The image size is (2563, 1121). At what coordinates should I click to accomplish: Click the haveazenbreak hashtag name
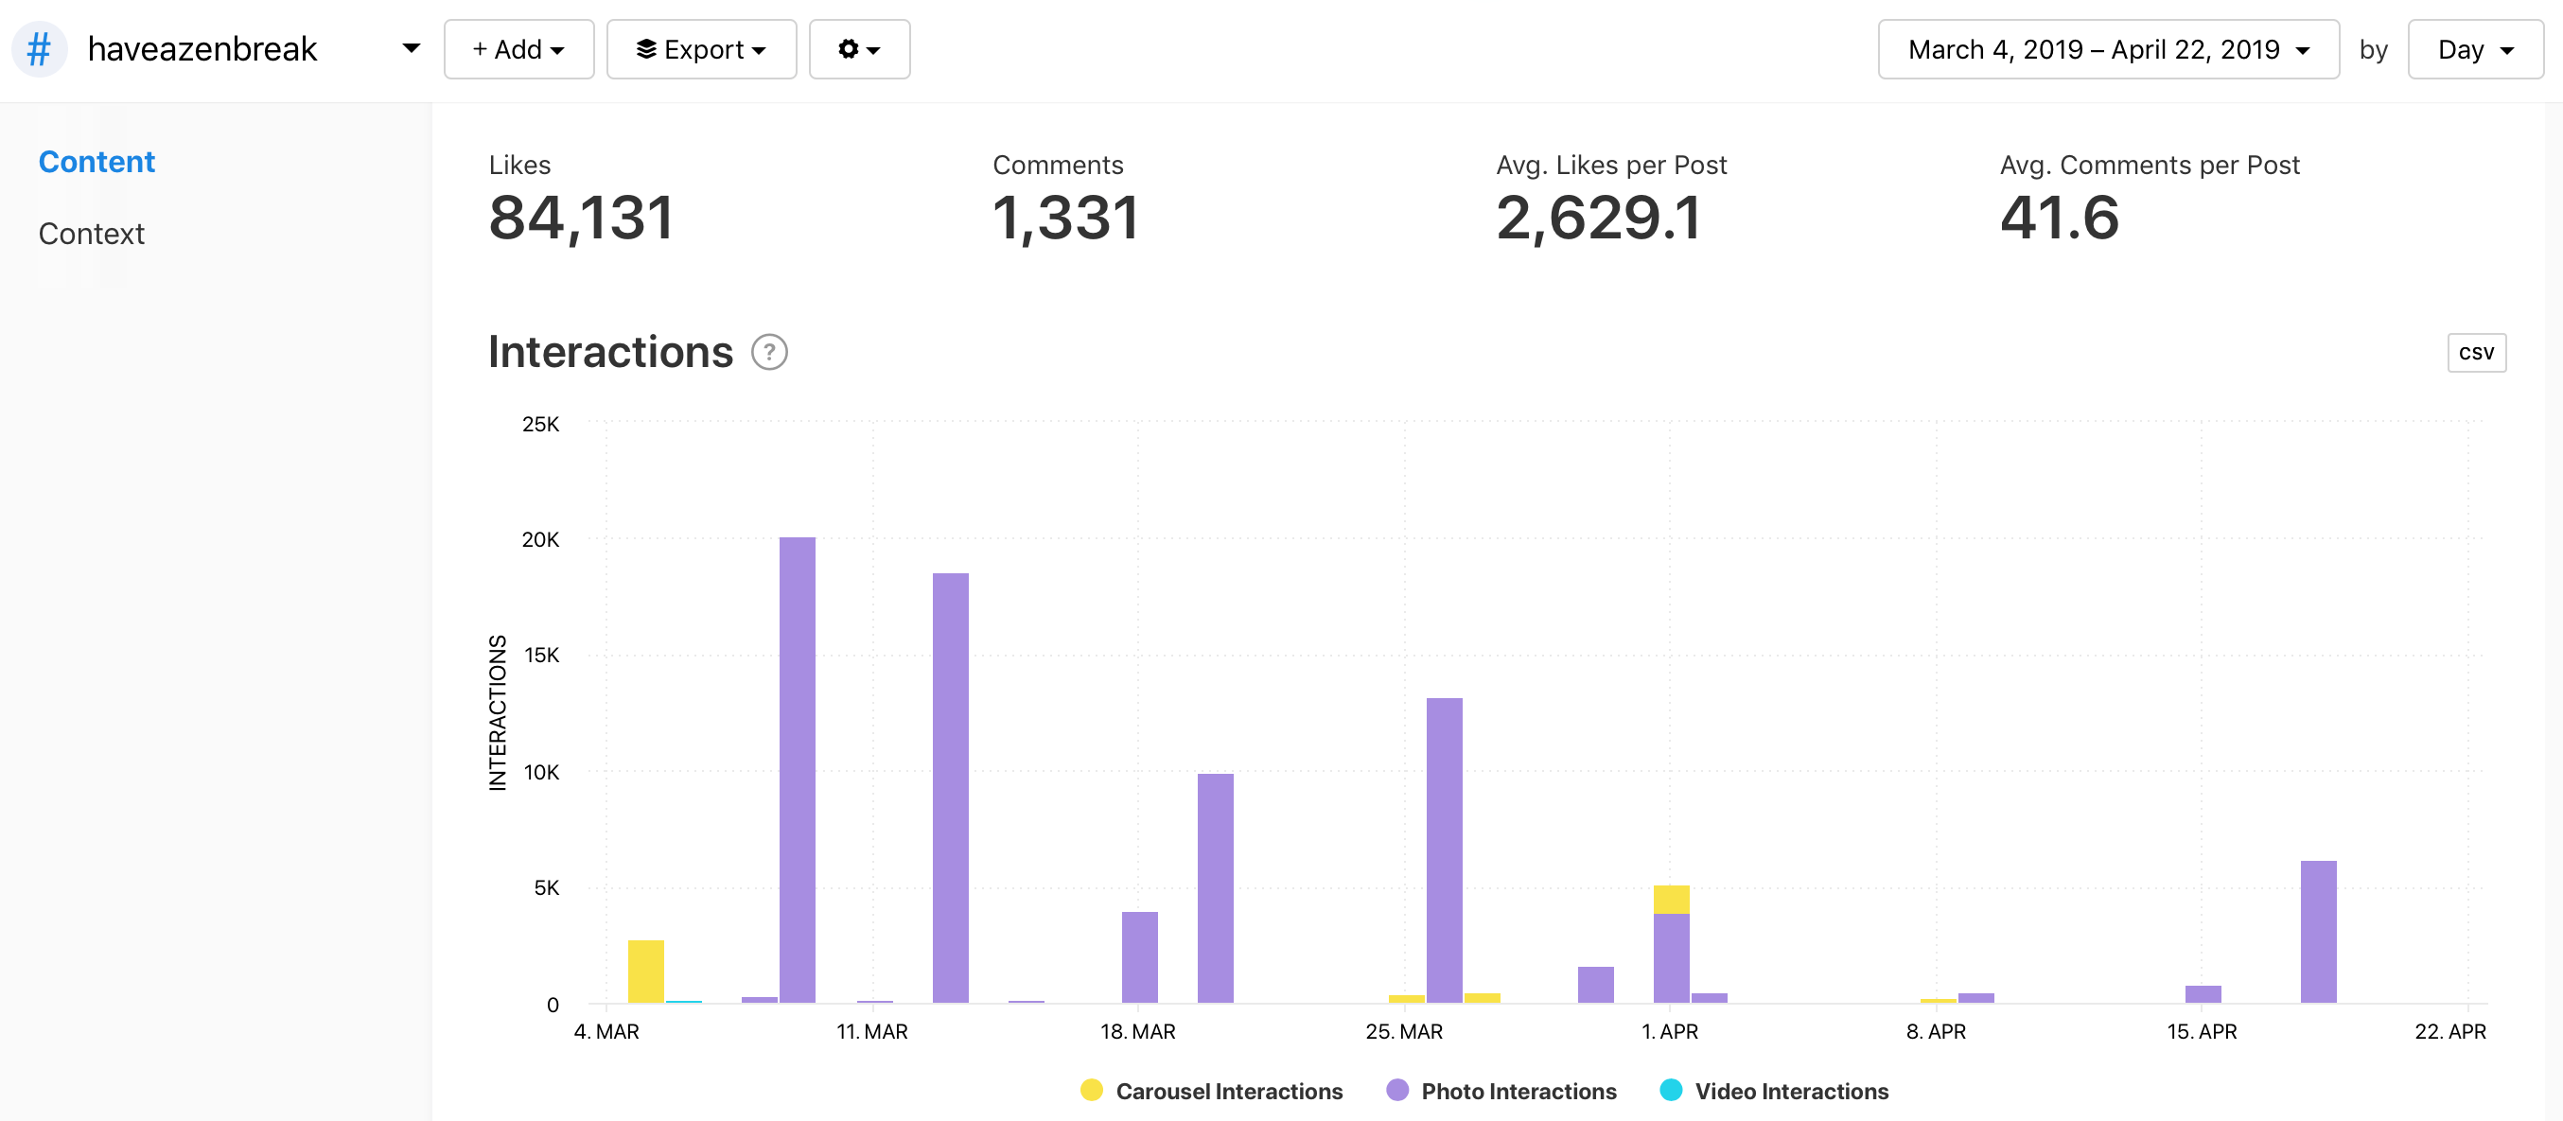point(202,49)
